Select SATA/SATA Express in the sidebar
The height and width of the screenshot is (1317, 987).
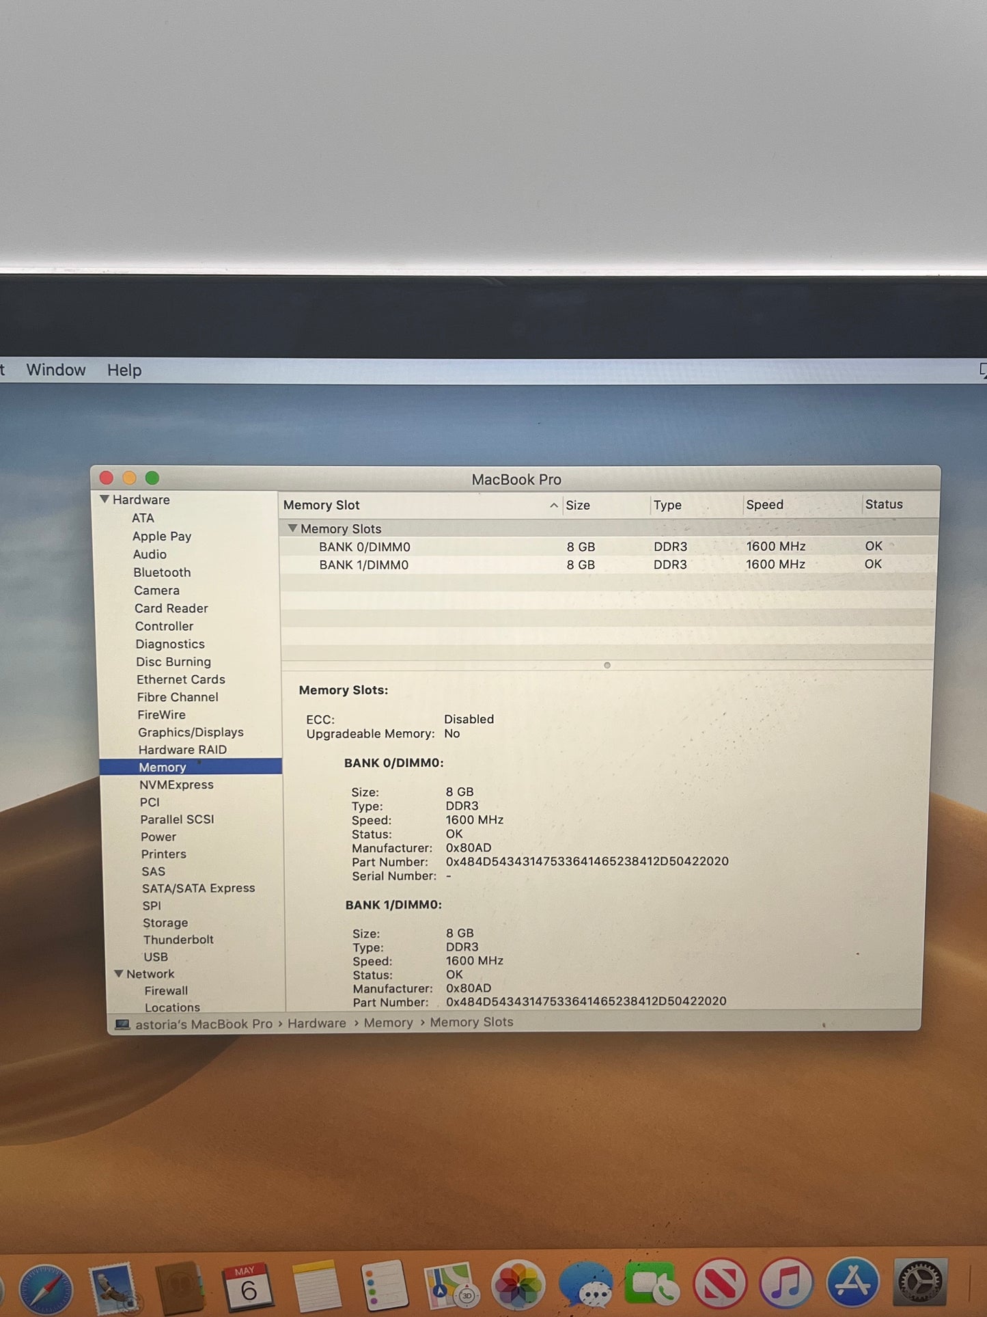tap(198, 888)
